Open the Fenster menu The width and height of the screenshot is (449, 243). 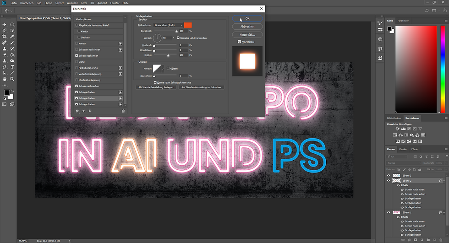[x=115, y=3]
